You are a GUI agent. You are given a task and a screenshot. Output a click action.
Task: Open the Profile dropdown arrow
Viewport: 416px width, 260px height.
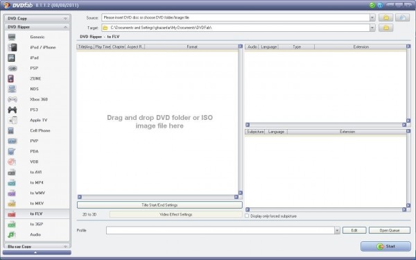(337, 230)
